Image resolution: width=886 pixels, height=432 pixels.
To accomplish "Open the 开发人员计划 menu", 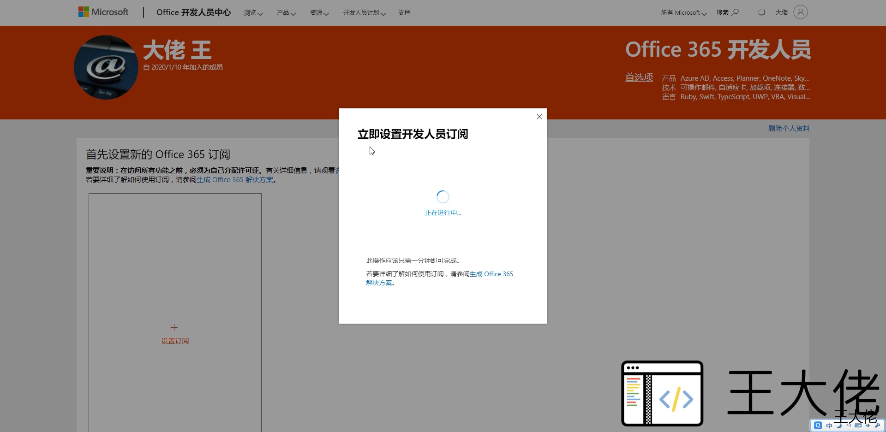I will pos(364,13).
